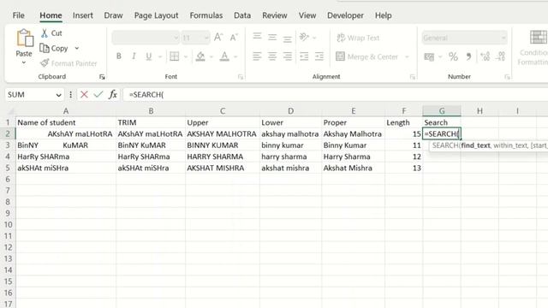Click the Paste icon
This screenshot has width=548, height=308.
point(25,38)
